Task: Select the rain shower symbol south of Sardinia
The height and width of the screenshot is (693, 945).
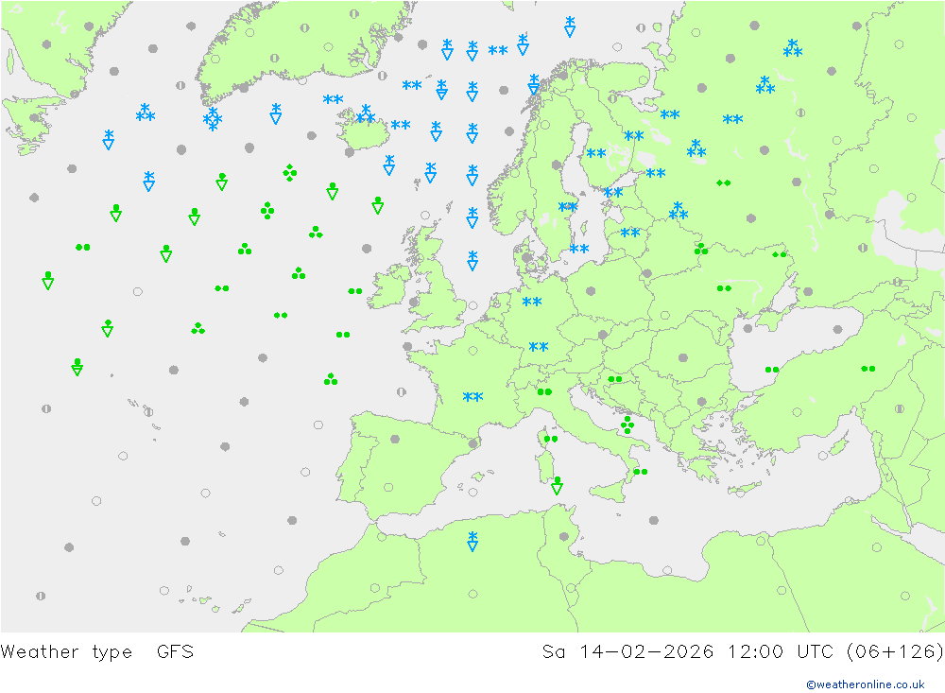Action: tap(557, 486)
